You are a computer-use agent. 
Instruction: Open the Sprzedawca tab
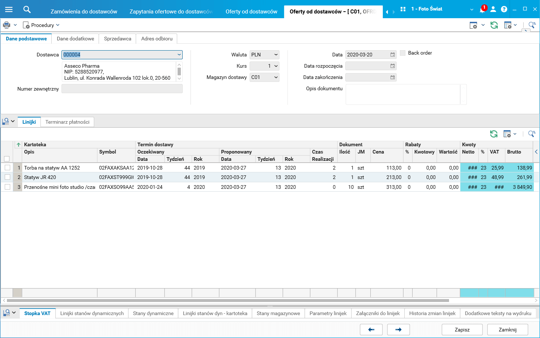pyautogui.click(x=118, y=39)
